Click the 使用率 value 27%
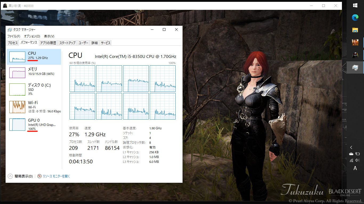The height and width of the screenshot is (204, 364). 74,134
